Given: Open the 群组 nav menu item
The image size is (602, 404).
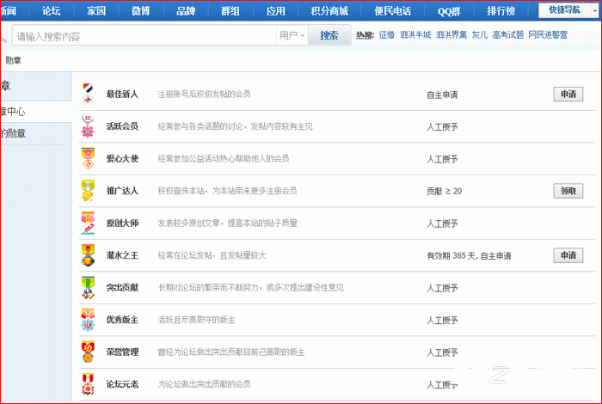Looking at the screenshot, I should pyautogui.click(x=230, y=10).
